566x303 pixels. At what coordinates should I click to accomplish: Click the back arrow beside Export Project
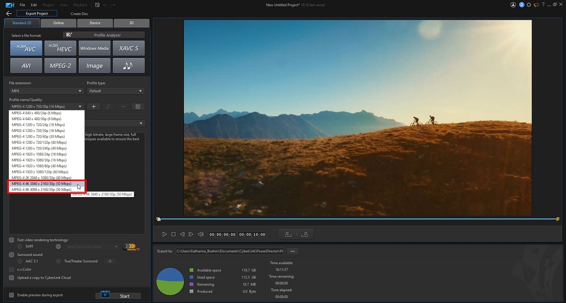(x=8, y=14)
